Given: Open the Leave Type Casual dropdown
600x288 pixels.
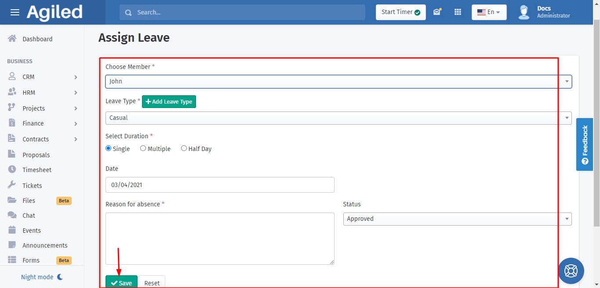Looking at the screenshot, I should click(338, 118).
